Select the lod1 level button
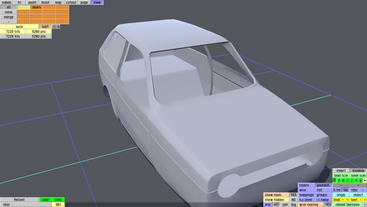The image size is (367, 207). coord(45,27)
